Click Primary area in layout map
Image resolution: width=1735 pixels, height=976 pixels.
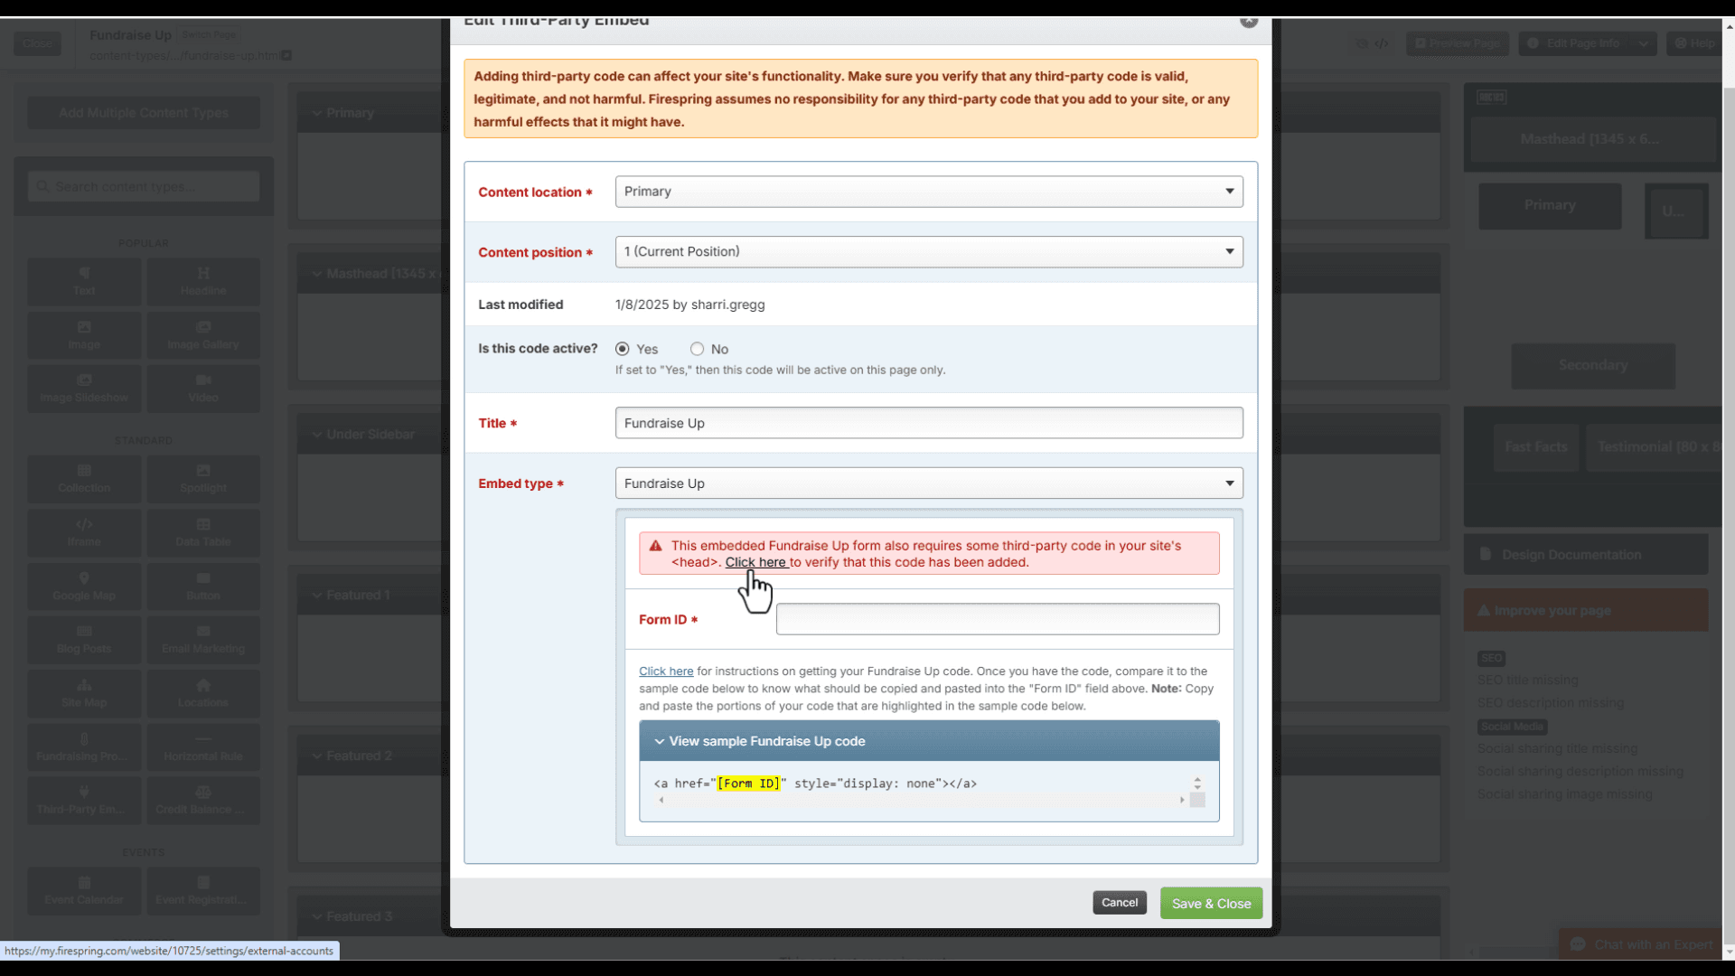click(x=1550, y=206)
